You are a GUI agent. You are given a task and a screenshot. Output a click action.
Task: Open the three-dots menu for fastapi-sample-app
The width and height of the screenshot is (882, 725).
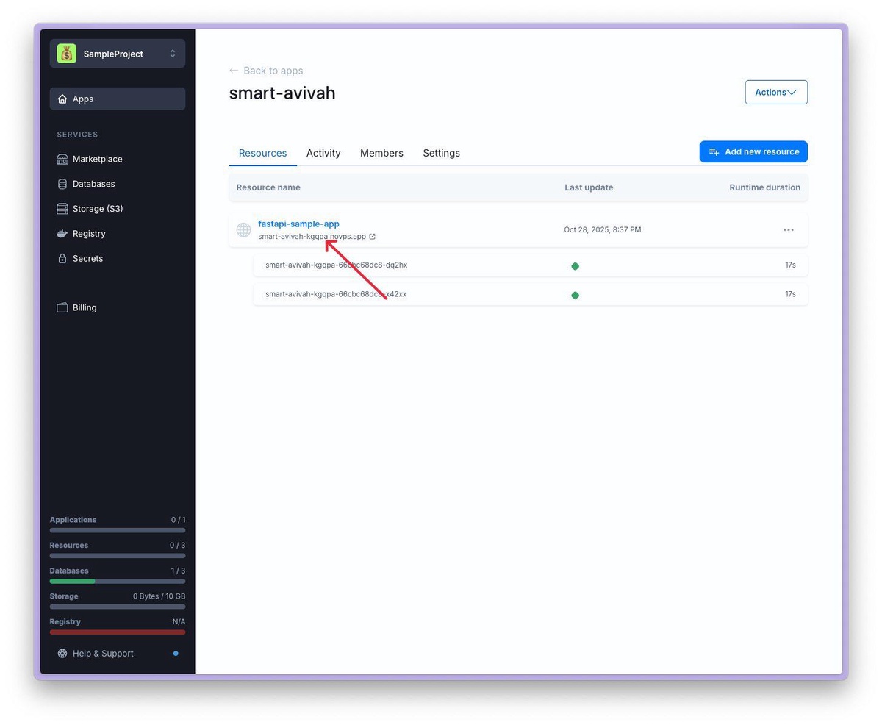pyautogui.click(x=788, y=230)
